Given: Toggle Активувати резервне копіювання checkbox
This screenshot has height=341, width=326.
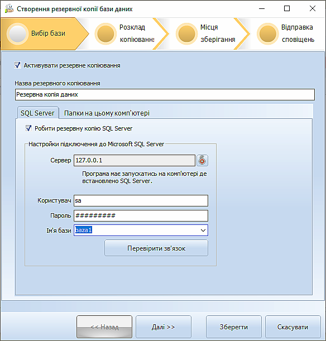Looking at the screenshot, I should coord(17,65).
